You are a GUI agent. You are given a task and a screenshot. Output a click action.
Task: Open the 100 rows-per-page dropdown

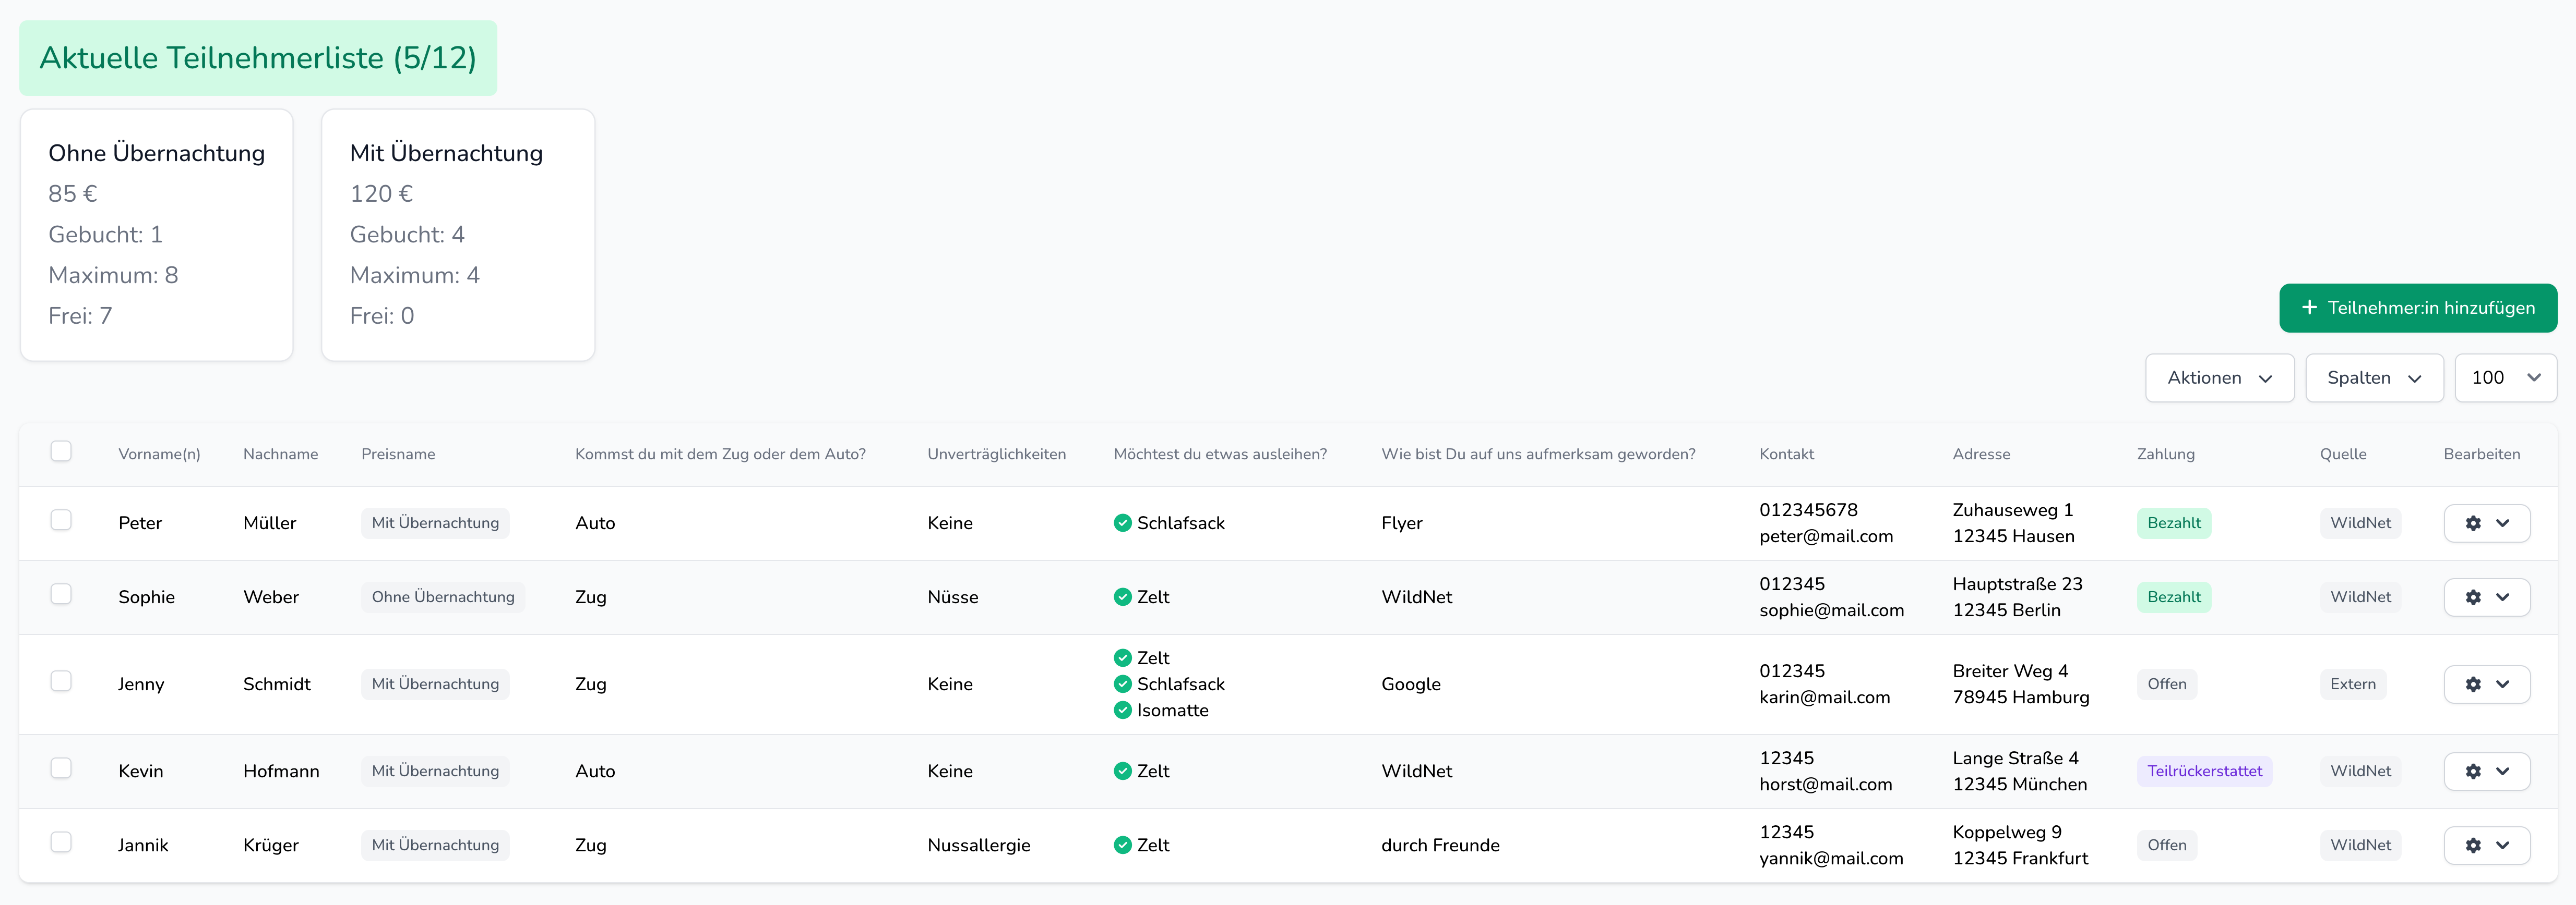point(2505,377)
